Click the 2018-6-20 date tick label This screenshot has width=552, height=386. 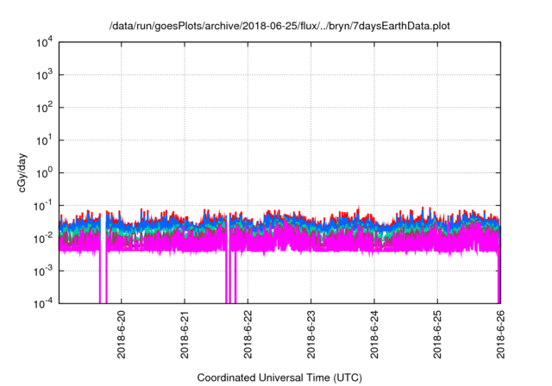pyautogui.click(x=122, y=334)
